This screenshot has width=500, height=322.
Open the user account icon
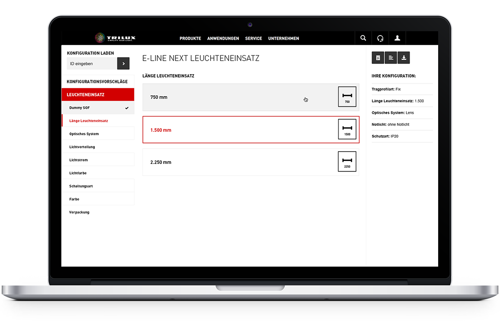click(x=397, y=38)
